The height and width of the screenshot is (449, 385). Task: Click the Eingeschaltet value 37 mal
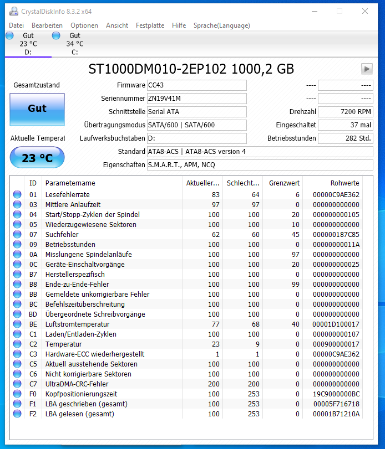(346, 125)
